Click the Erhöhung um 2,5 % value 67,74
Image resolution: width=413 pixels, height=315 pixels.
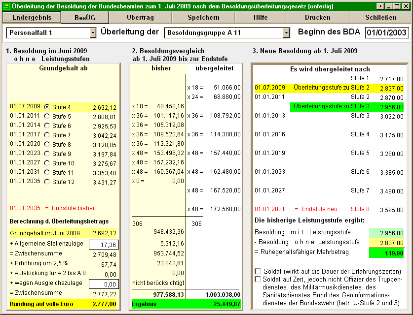[x=109, y=265]
